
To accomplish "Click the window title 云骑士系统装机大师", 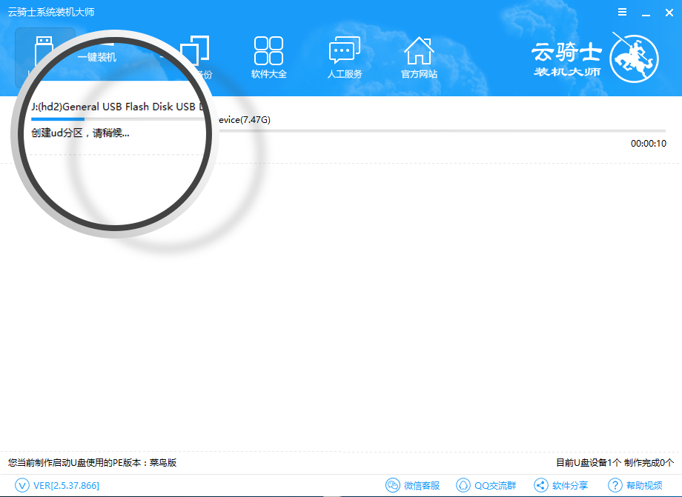I will pyautogui.click(x=51, y=12).
